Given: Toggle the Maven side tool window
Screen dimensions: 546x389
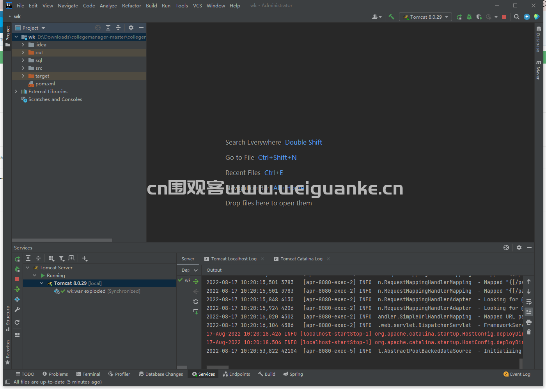Looking at the screenshot, I should point(538,71).
